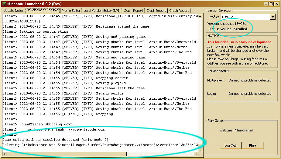This screenshot has width=281, height=159.
Task: Click the 'Author: Paul Lamb, www.paulscode.com' line
Action: tap(53, 130)
